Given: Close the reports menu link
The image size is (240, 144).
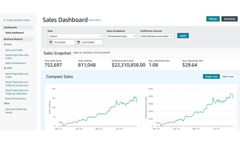Looking at the screenshot, I should click(18, 20).
